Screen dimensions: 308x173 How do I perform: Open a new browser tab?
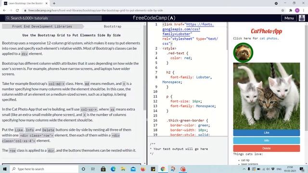54,3
